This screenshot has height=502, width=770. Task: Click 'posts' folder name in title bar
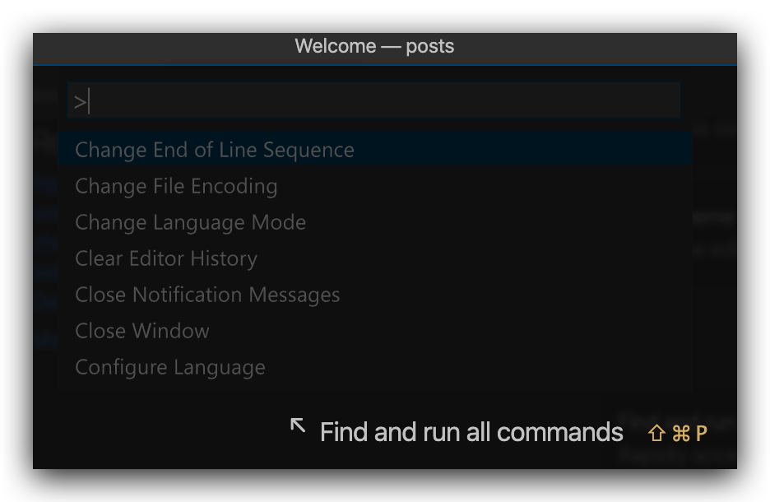[429, 46]
